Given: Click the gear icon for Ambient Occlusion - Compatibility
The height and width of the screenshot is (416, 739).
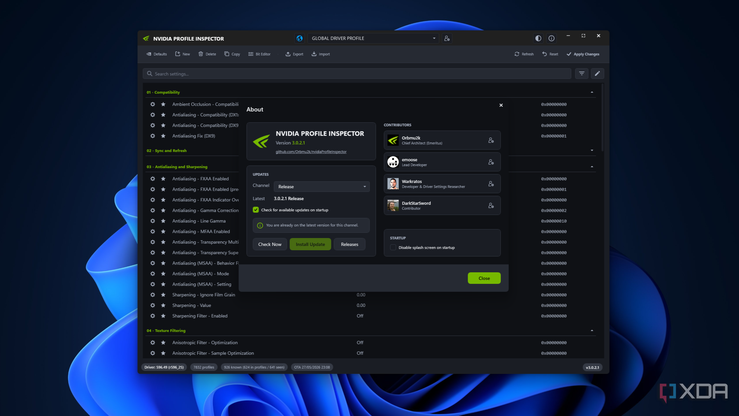Looking at the screenshot, I should coord(152,104).
